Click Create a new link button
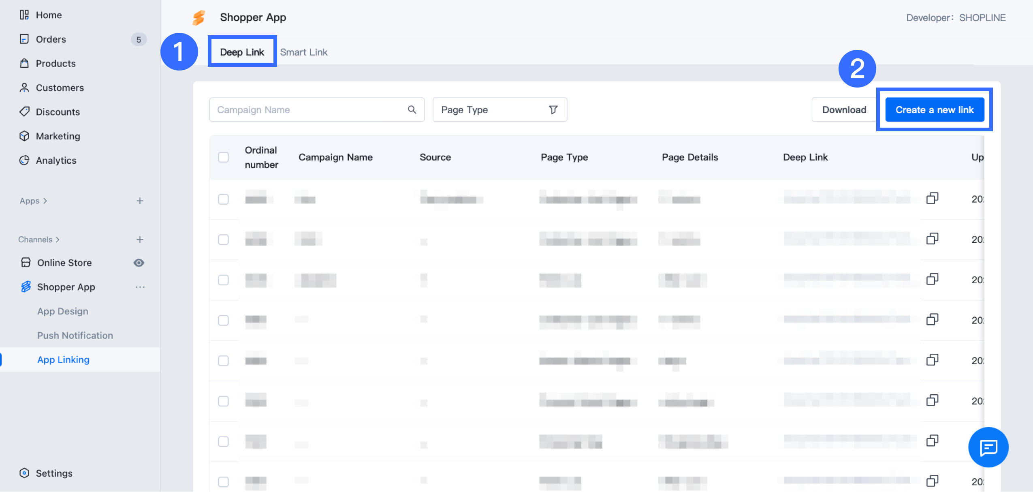The width and height of the screenshot is (1033, 492). pos(934,109)
